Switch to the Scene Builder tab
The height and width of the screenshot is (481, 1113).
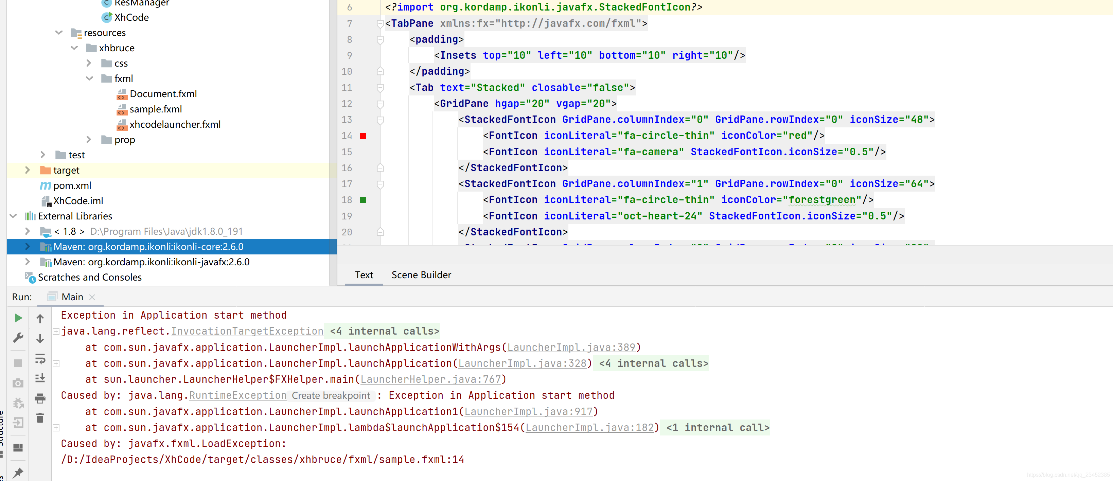coord(421,275)
